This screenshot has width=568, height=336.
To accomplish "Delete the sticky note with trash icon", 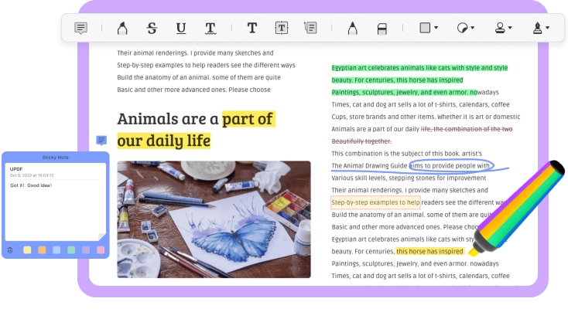I will click(x=10, y=249).
